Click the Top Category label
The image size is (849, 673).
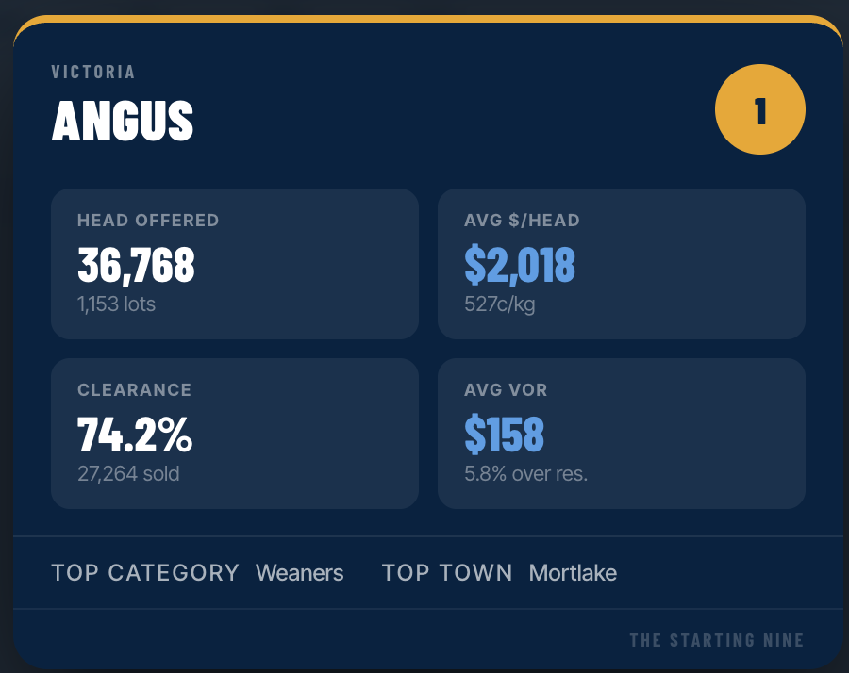tap(145, 573)
